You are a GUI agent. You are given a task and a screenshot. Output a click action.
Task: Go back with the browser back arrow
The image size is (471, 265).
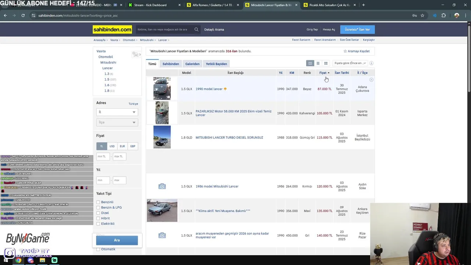(x=5, y=15)
